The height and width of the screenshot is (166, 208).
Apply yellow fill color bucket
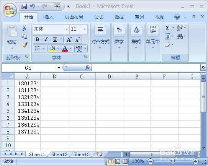(x=52, y=49)
